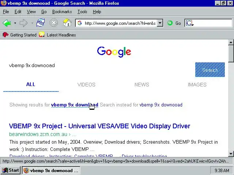Click the Firefox taskbar button
The height and width of the screenshot is (175, 234).
51,170
